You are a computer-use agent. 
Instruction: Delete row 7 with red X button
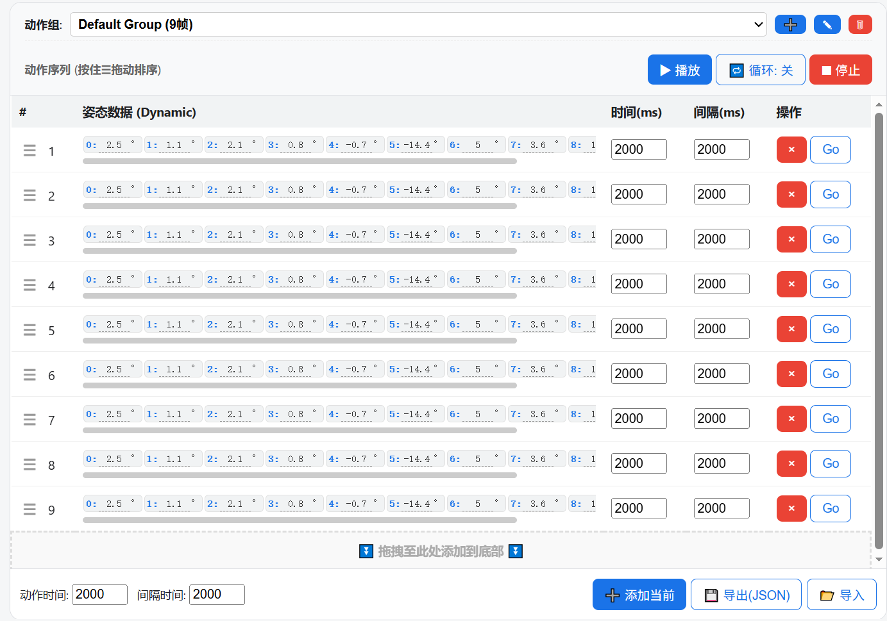(791, 418)
